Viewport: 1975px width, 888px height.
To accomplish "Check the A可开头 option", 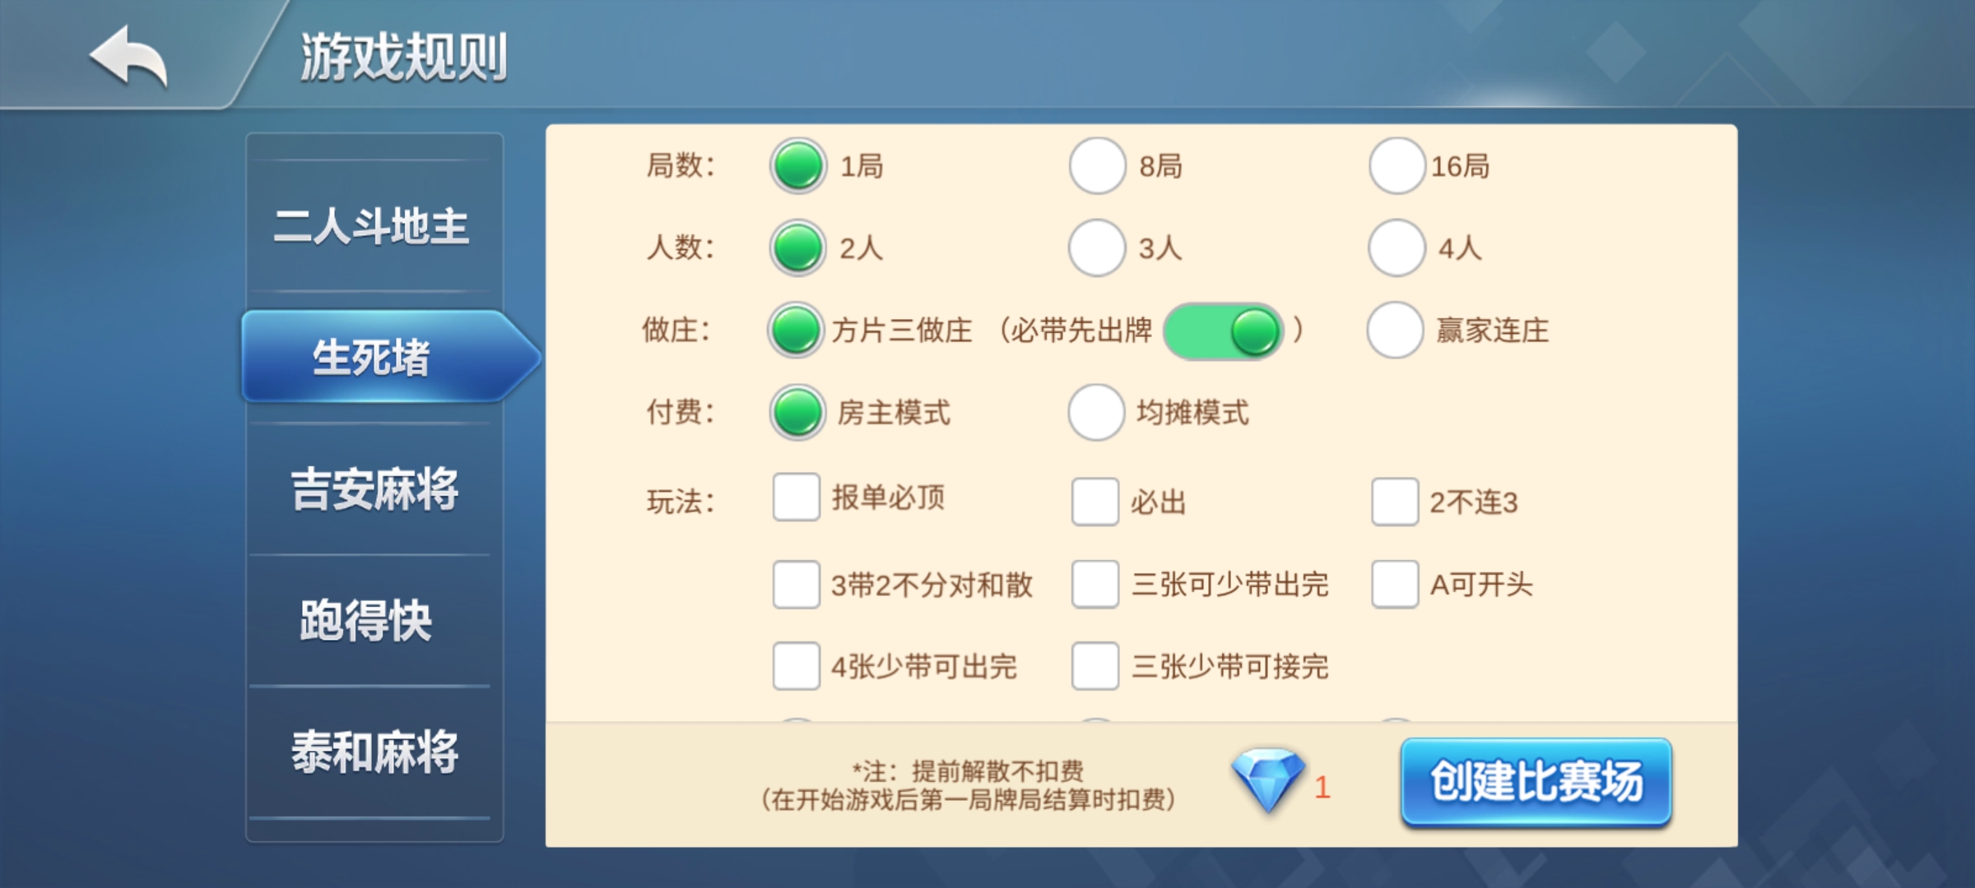I will point(1394,585).
